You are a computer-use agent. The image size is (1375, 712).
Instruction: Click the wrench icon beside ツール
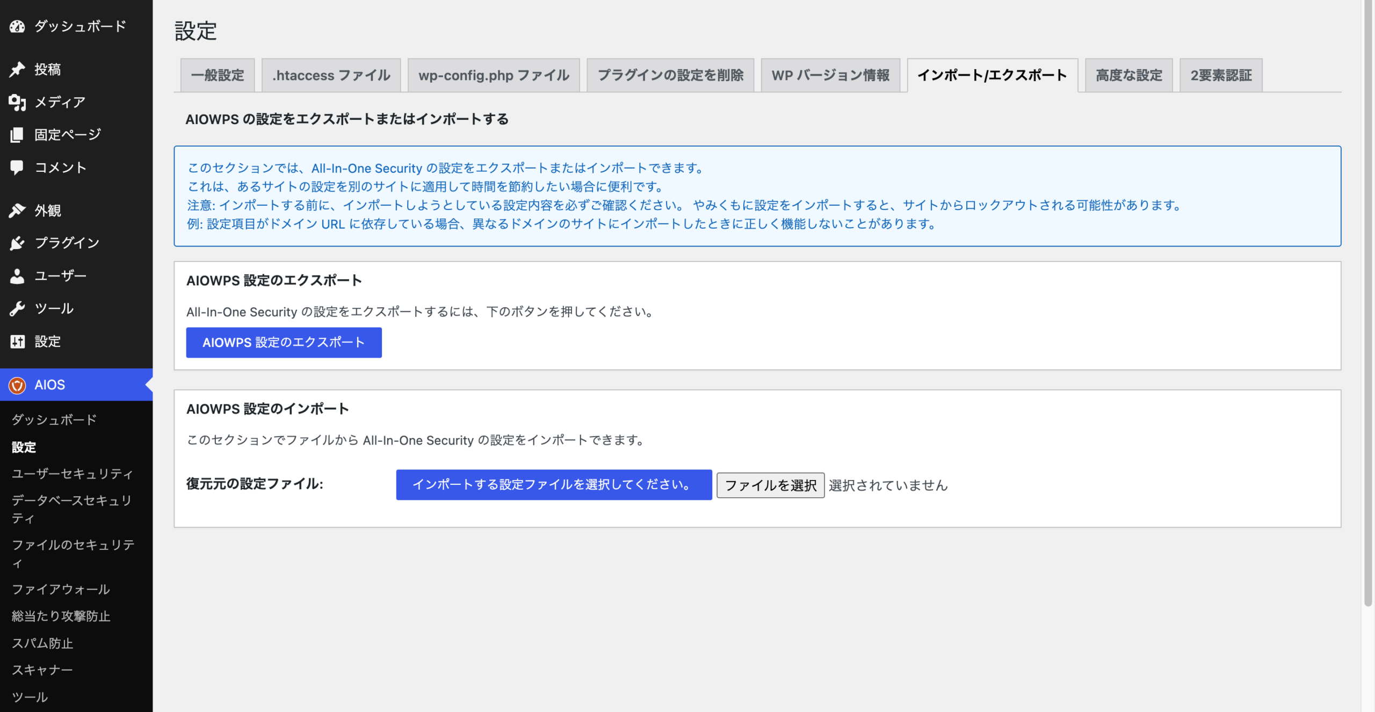tap(17, 309)
